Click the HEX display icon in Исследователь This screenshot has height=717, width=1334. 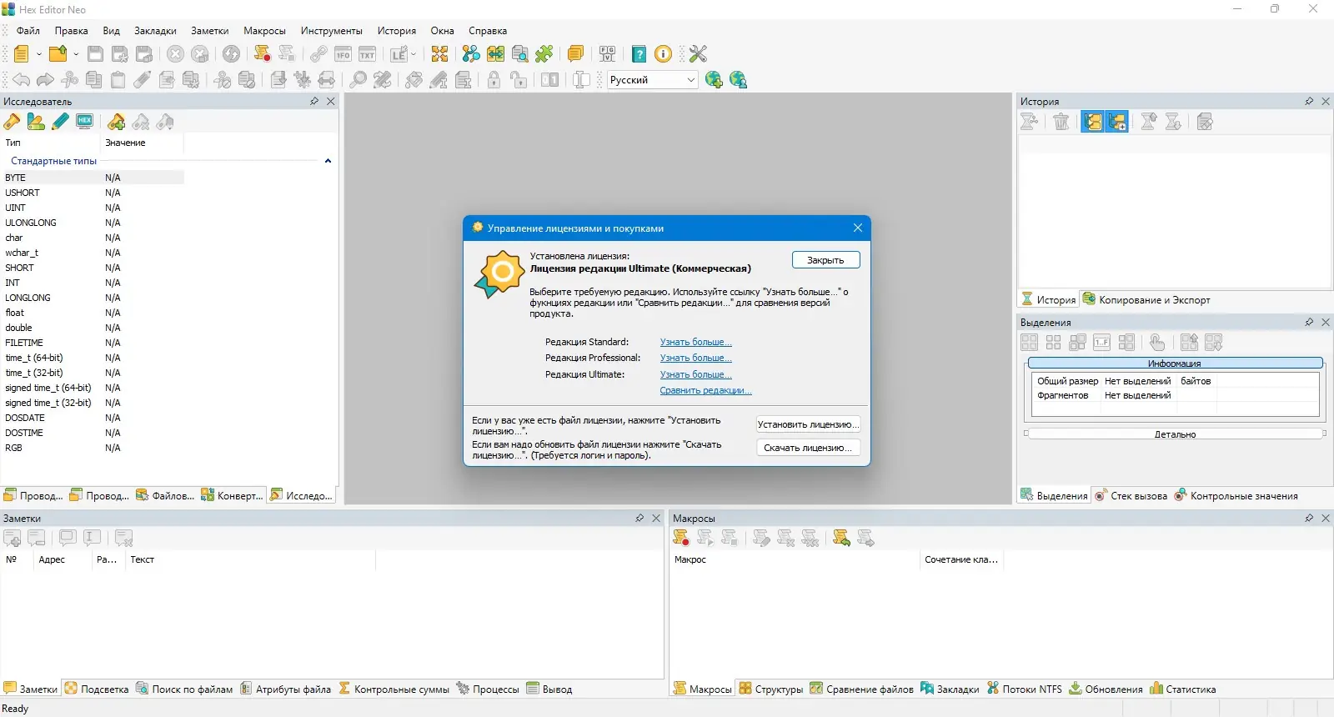click(x=84, y=122)
